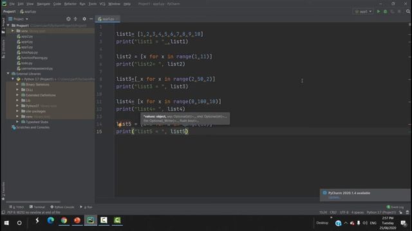Open the Structure tool window side tab

pos(3,49)
